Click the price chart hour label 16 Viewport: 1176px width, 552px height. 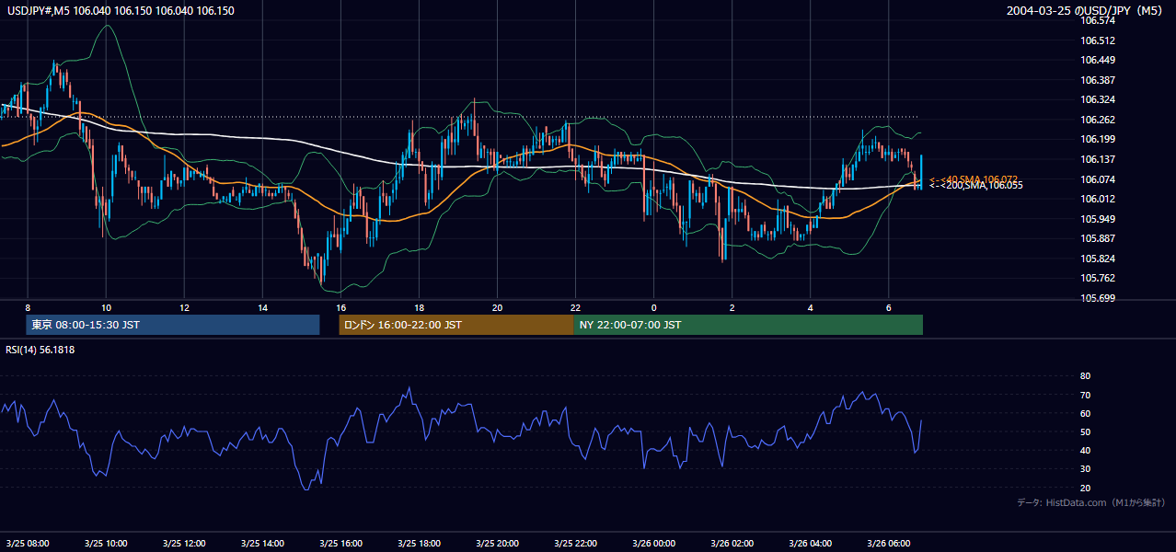pos(341,307)
